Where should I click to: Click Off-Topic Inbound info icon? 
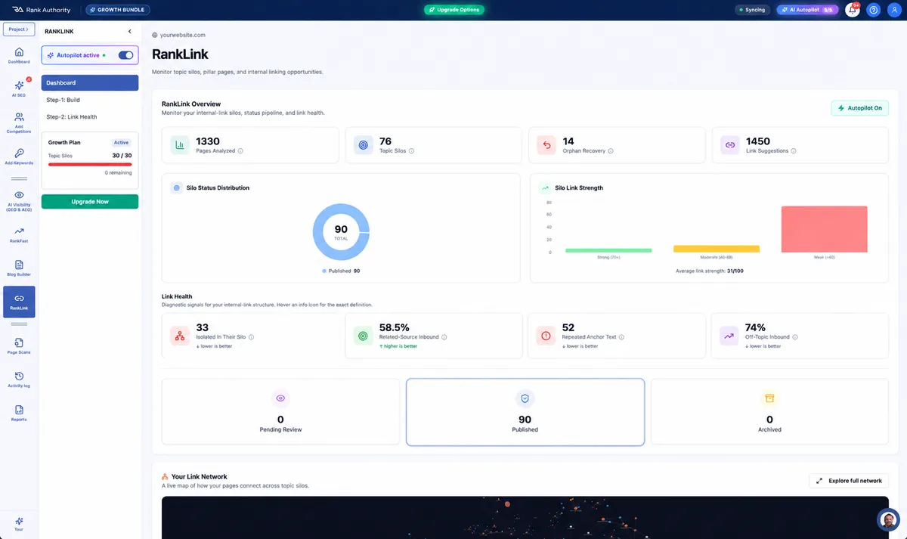(796, 337)
